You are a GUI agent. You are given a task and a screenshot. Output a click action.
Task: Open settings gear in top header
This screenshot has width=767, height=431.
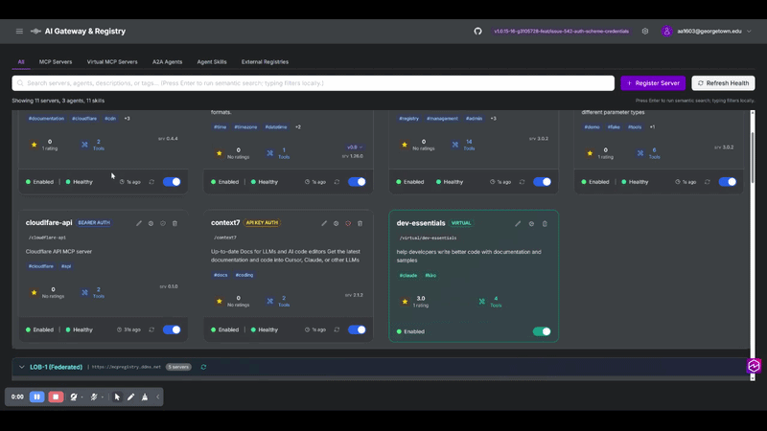[x=645, y=31]
